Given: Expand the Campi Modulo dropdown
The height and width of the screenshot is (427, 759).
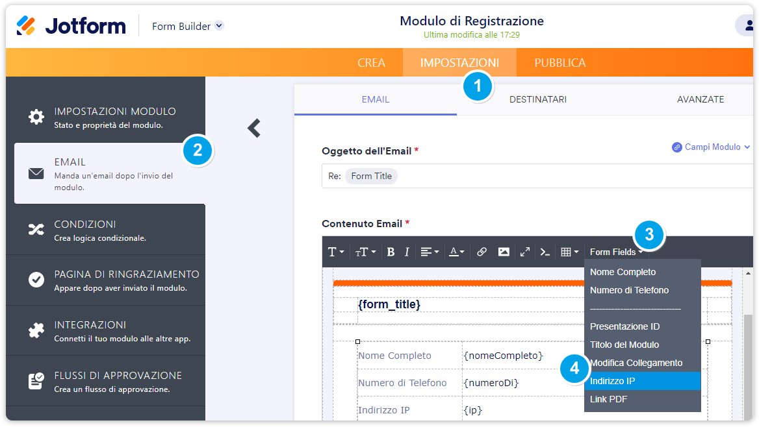Looking at the screenshot, I should coord(711,147).
